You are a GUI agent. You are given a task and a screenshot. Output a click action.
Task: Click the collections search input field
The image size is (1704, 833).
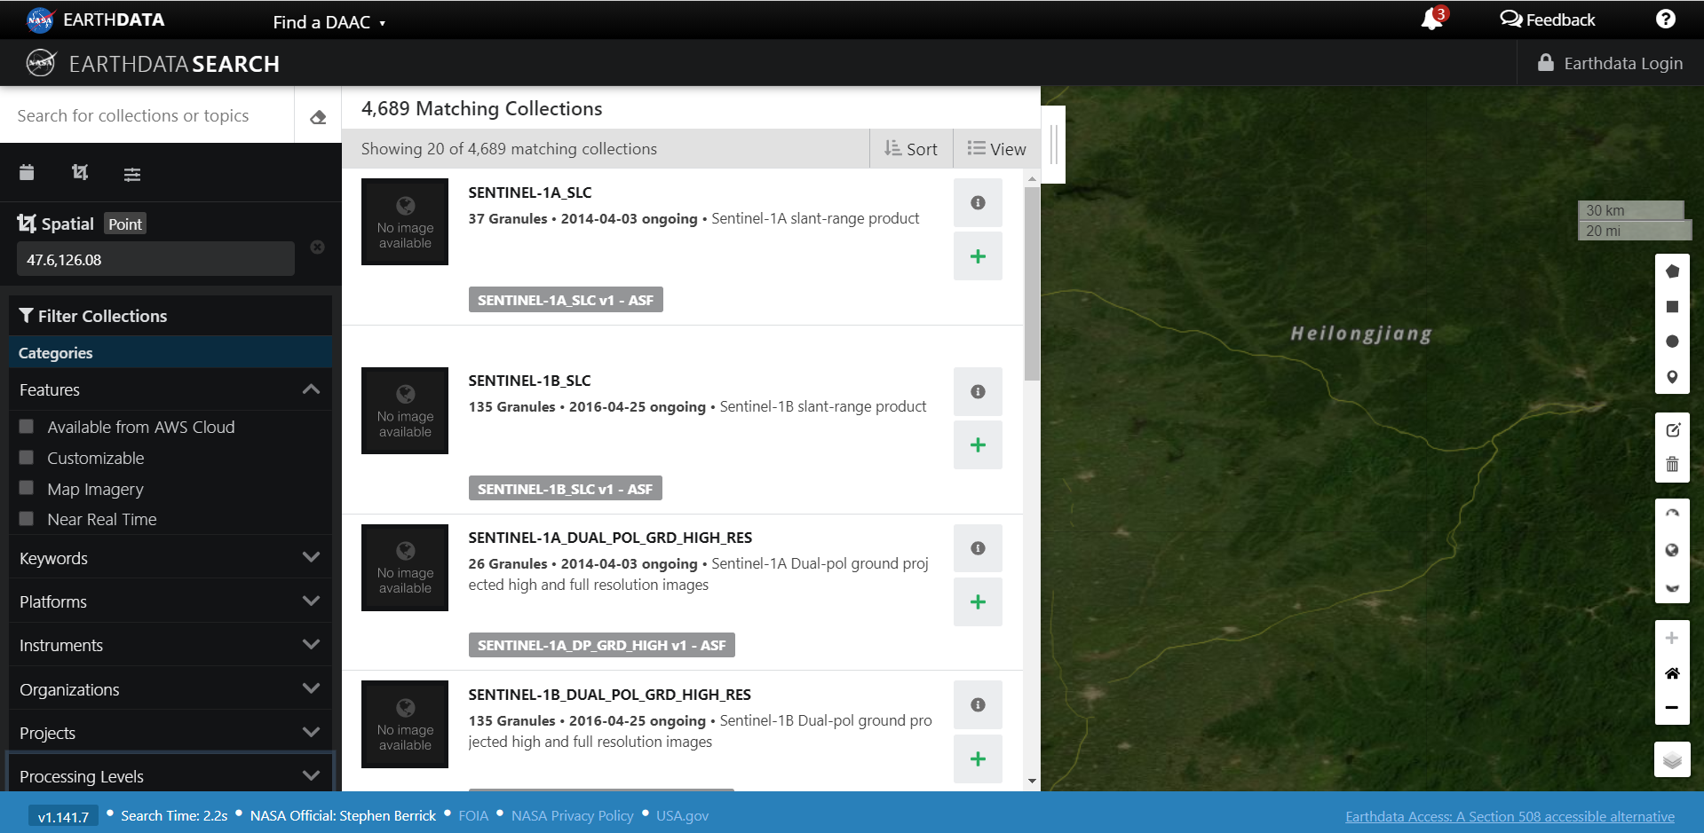coord(147,115)
